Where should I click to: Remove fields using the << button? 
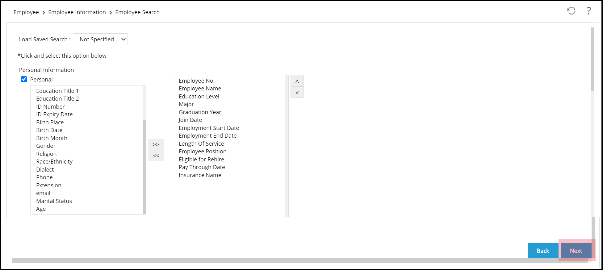[156, 156]
